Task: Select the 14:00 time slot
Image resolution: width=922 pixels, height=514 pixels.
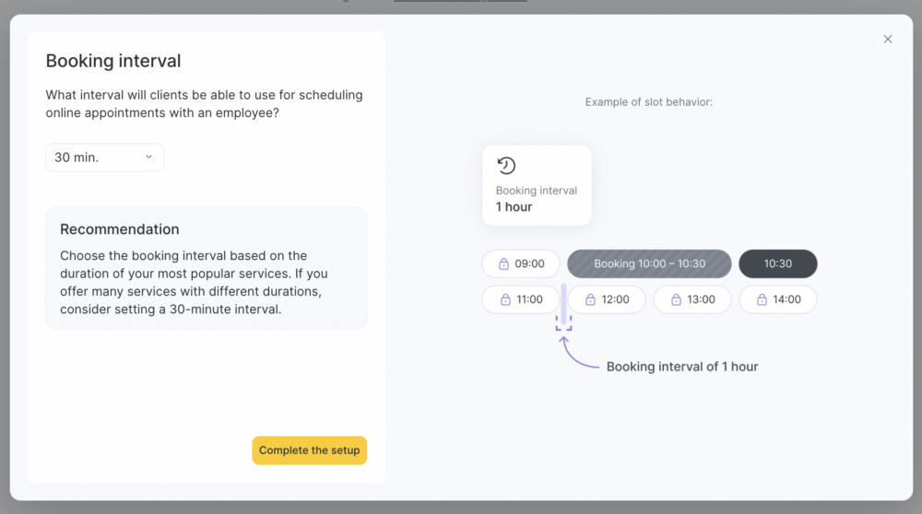Action: pyautogui.click(x=778, y=299)
